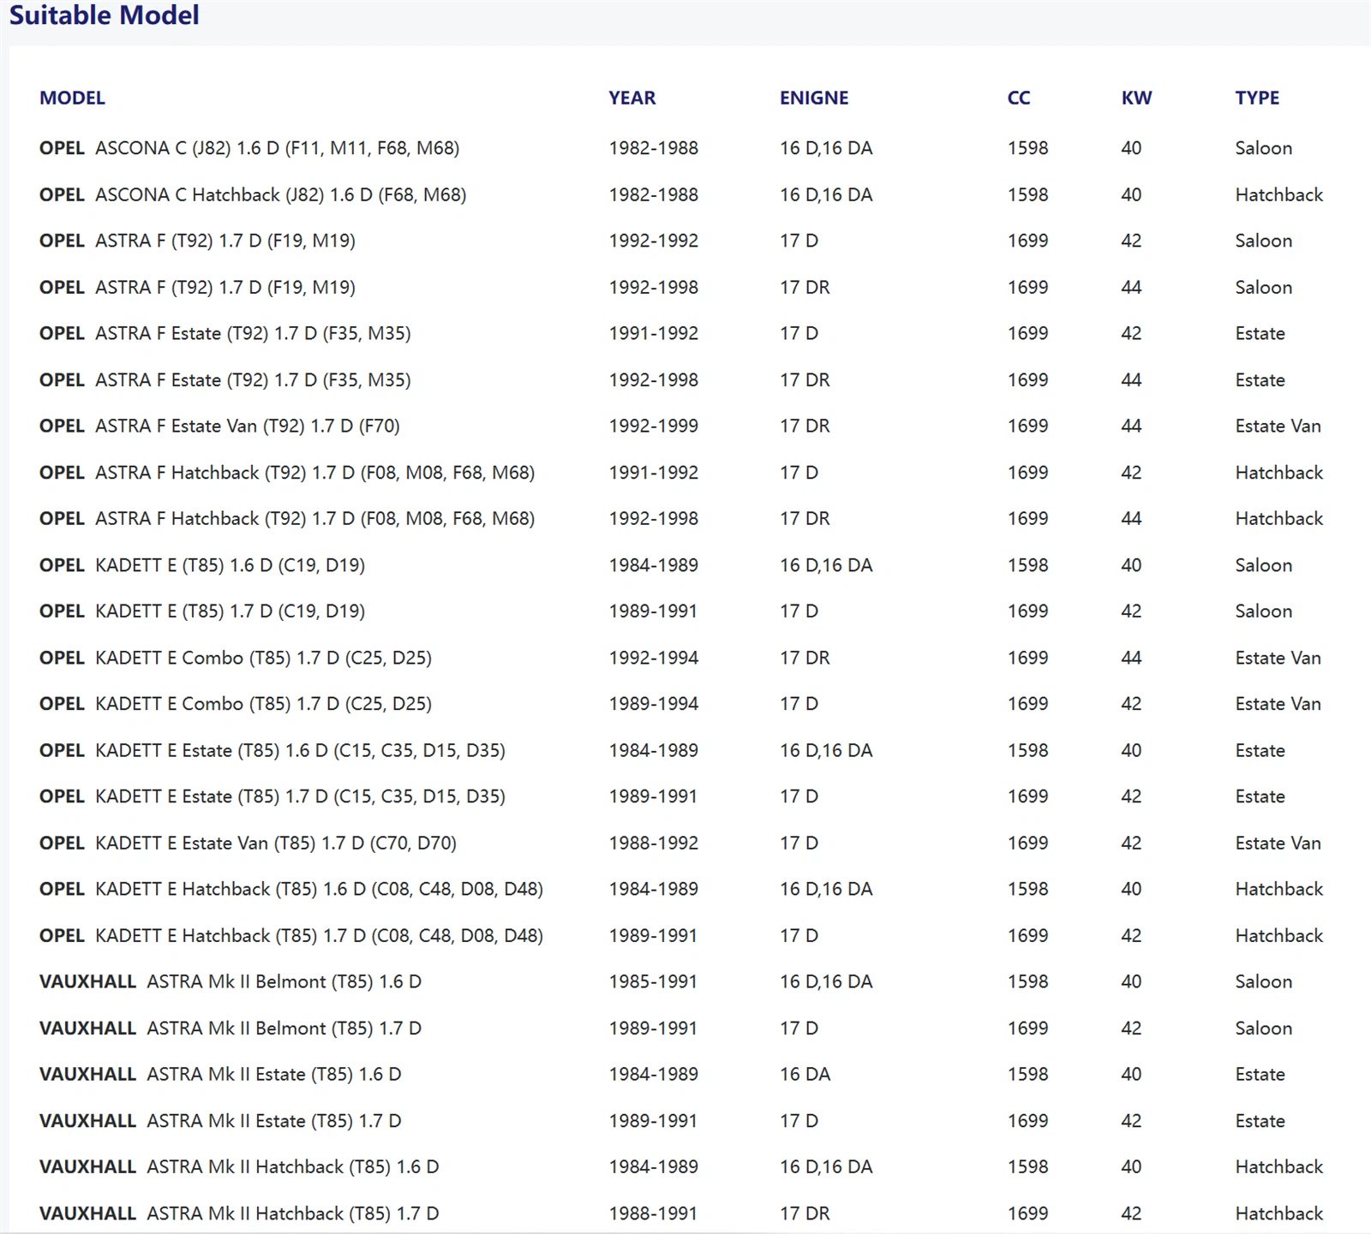Select OPEL ASTRA F Estate Van (T92) 1.7 D (F70)
Screen dimensions: 1371x1234
(x=219, y=426)
